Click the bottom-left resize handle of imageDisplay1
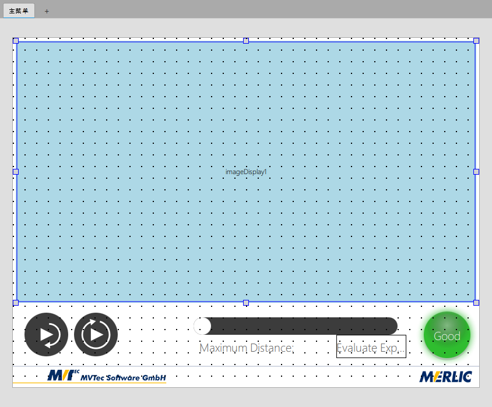Screen dimensions: 492x407 click(16, 303)
